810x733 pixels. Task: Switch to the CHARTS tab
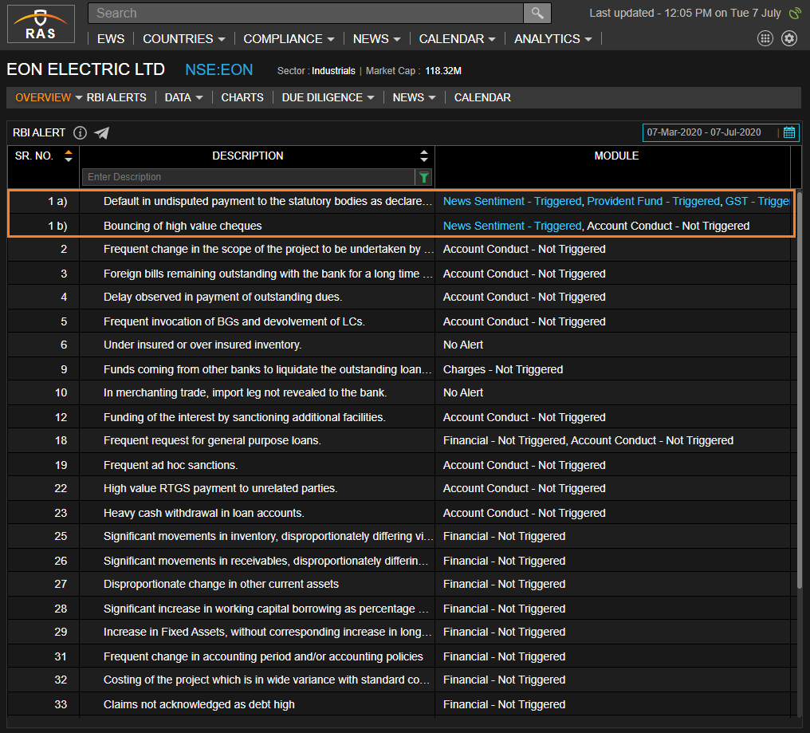pos(242,97)
